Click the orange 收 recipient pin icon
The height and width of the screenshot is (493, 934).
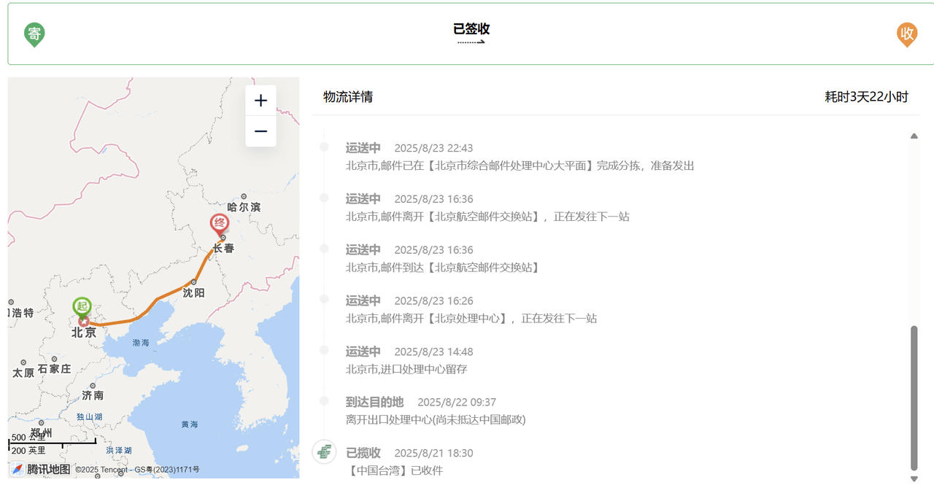906,34
